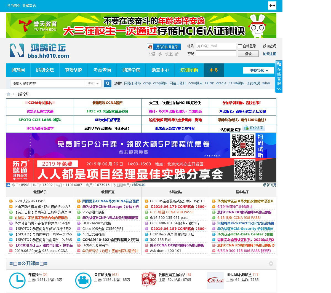Open the 课程预告 clock icon

[17, 280]
